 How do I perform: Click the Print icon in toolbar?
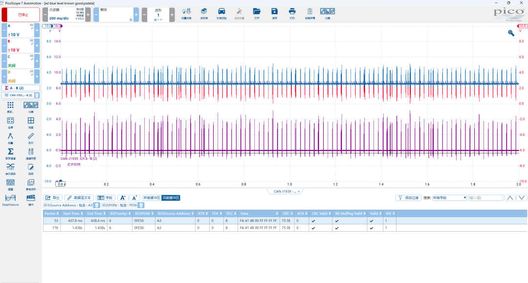click(x=292, y=12)
